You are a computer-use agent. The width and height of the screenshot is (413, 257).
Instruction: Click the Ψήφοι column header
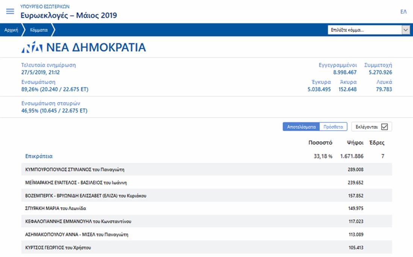[355, 143]
